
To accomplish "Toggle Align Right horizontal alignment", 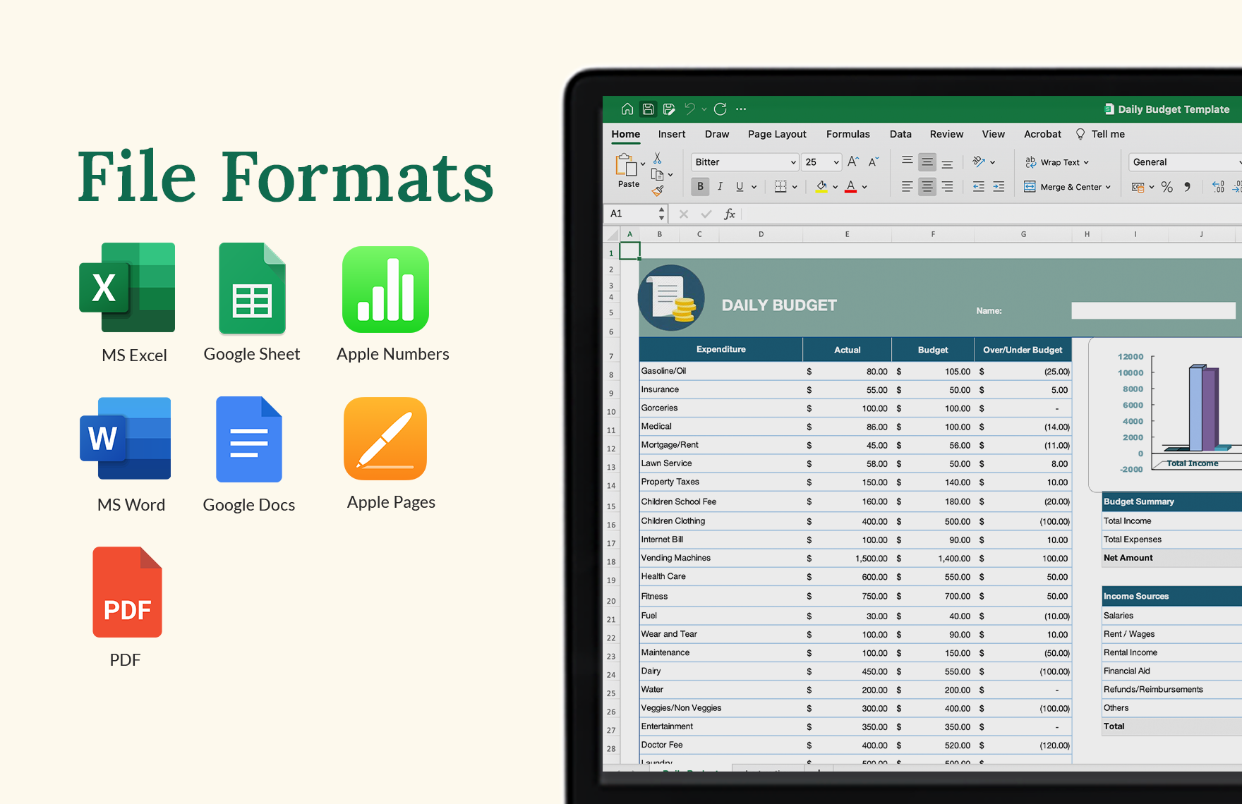I will coord(947,186).
